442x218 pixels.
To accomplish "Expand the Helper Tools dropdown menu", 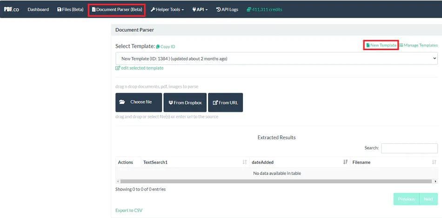I will pos(167,9).
